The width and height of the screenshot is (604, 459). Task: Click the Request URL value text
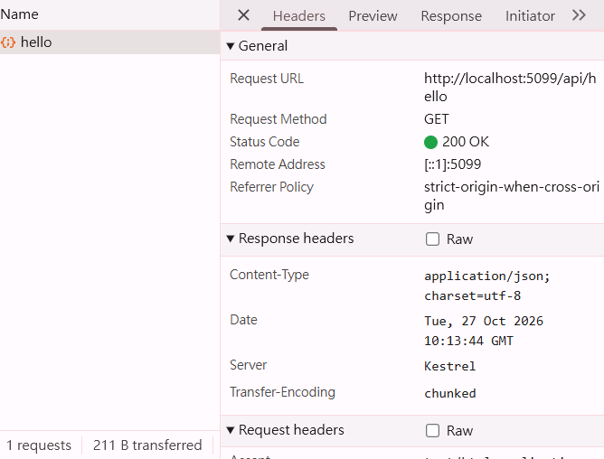(510, 87)
